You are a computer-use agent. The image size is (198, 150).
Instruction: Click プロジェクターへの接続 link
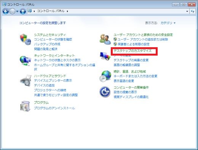click(x=50, y=90)
